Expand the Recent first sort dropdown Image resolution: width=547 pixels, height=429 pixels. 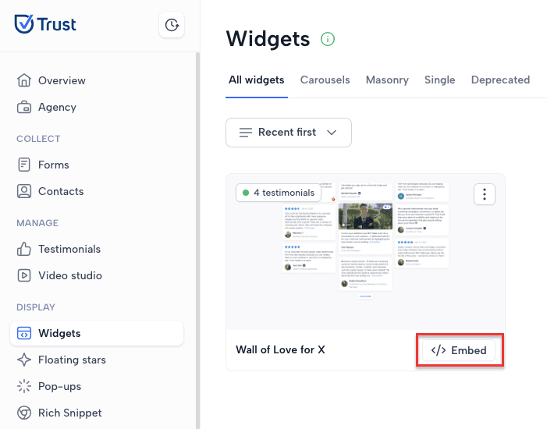point(289,133)
